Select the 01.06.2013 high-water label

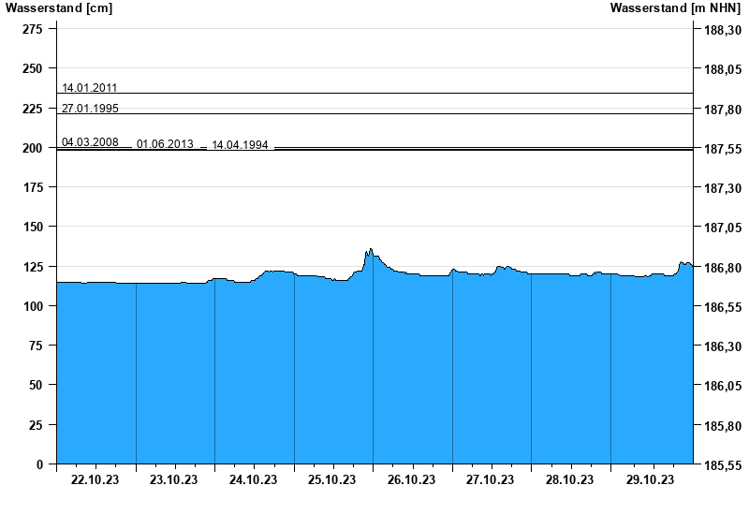pos(165,144)
